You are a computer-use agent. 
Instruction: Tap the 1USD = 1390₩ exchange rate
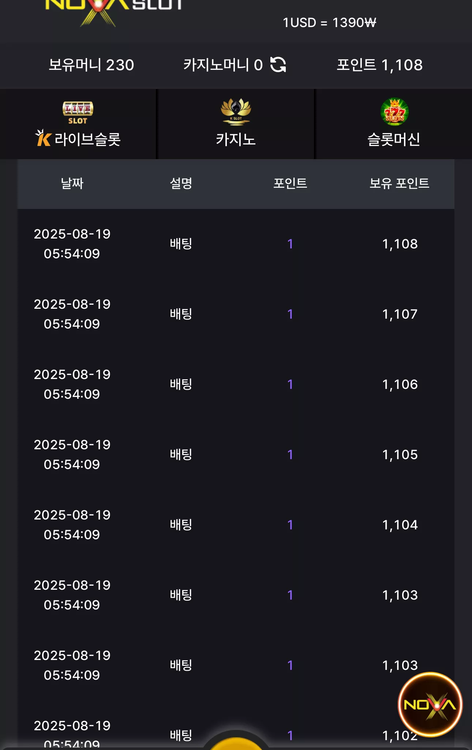click(x=329, y=23)
